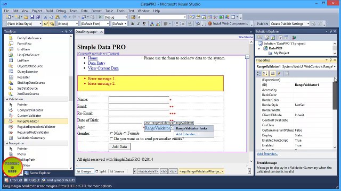
Task: Open Create Publish Settings dropdown
Action: (308, 24)
